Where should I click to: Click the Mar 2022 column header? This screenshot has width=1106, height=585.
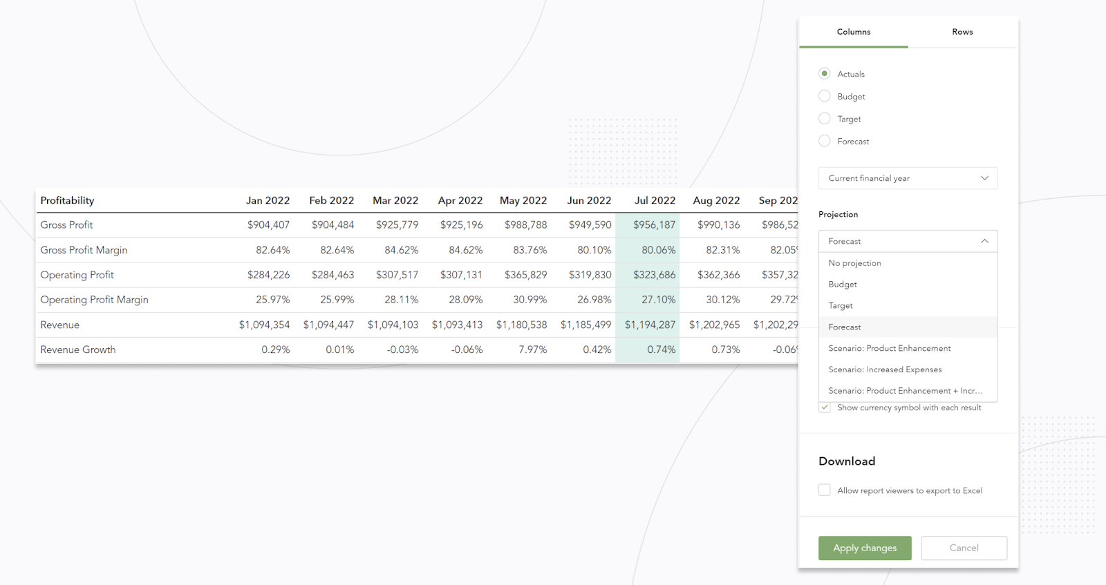[395, 200]
